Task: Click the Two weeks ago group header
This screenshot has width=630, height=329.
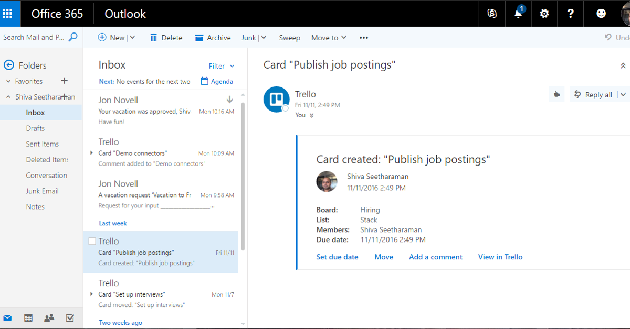Action: [x=121, y=323]
